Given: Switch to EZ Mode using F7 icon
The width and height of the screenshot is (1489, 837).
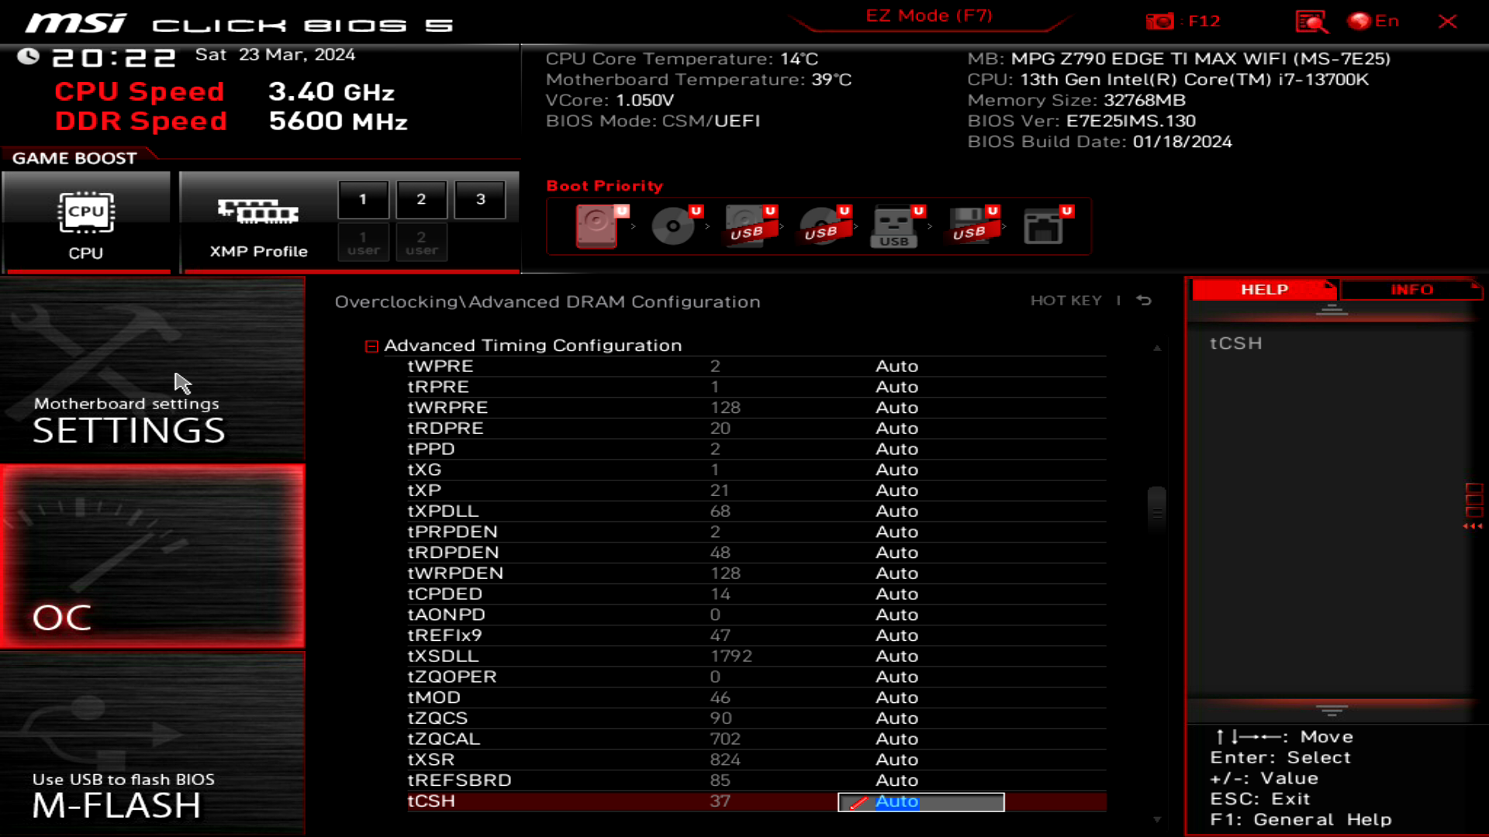Looking at the screenshot, I should pyautogui.click(x=930, y=15).
